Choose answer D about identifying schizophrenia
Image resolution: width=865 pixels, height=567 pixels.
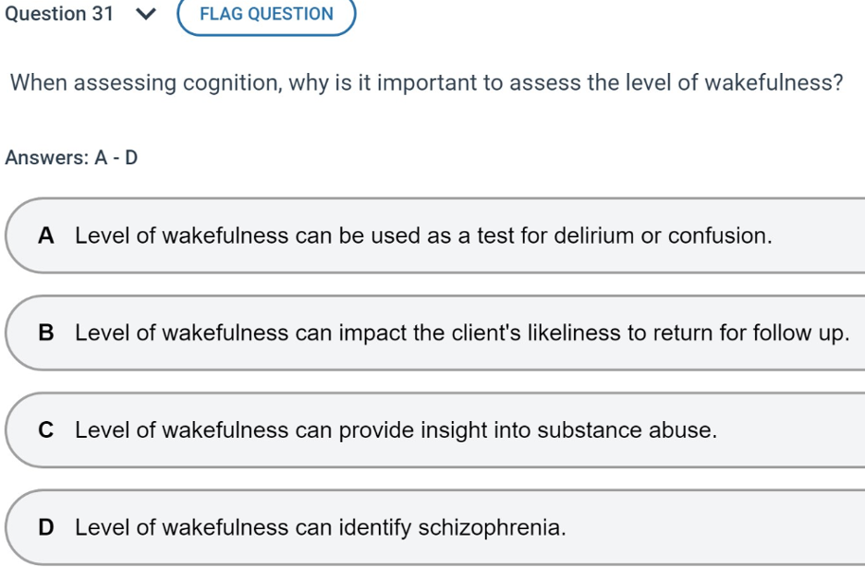tap(320, 527)
